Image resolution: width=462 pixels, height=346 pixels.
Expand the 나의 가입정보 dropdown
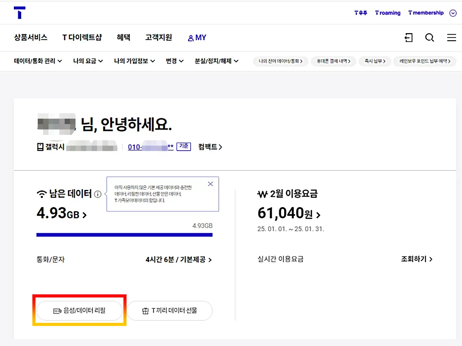pyautogui.click(x=134, y=61)
